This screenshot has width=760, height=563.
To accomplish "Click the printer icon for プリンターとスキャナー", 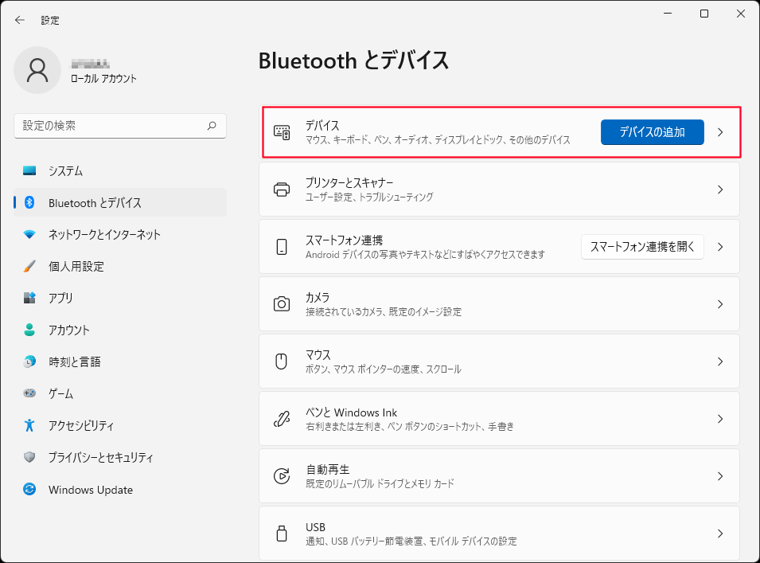I will [282, 190].
